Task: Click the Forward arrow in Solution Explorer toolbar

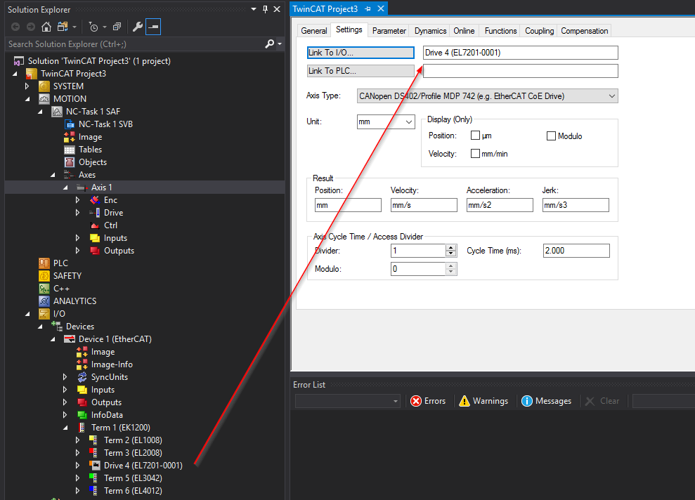Action: click(31, 27)
